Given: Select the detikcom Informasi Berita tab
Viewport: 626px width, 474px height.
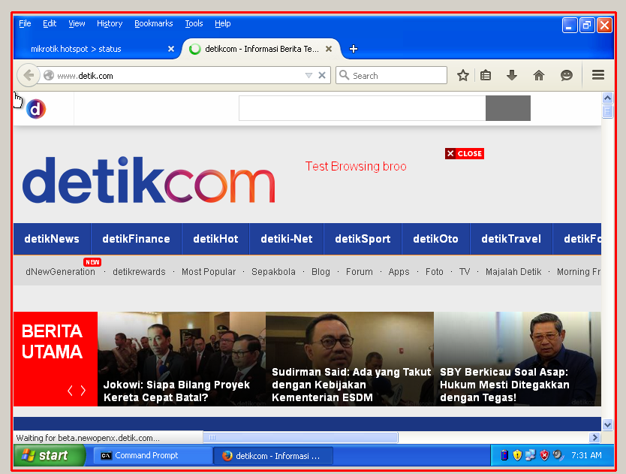Looking at the screenshot, I should pyautogui.click(x=261, y=49).
